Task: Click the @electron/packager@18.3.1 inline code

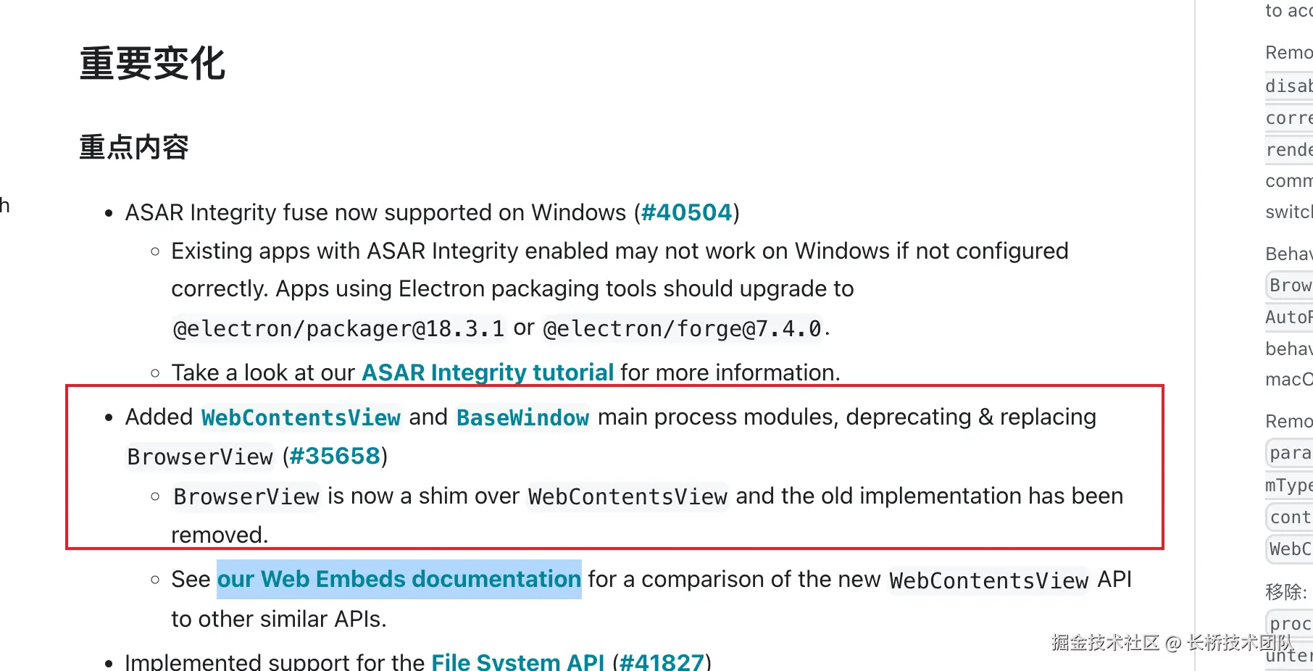Action: point(338,329)
